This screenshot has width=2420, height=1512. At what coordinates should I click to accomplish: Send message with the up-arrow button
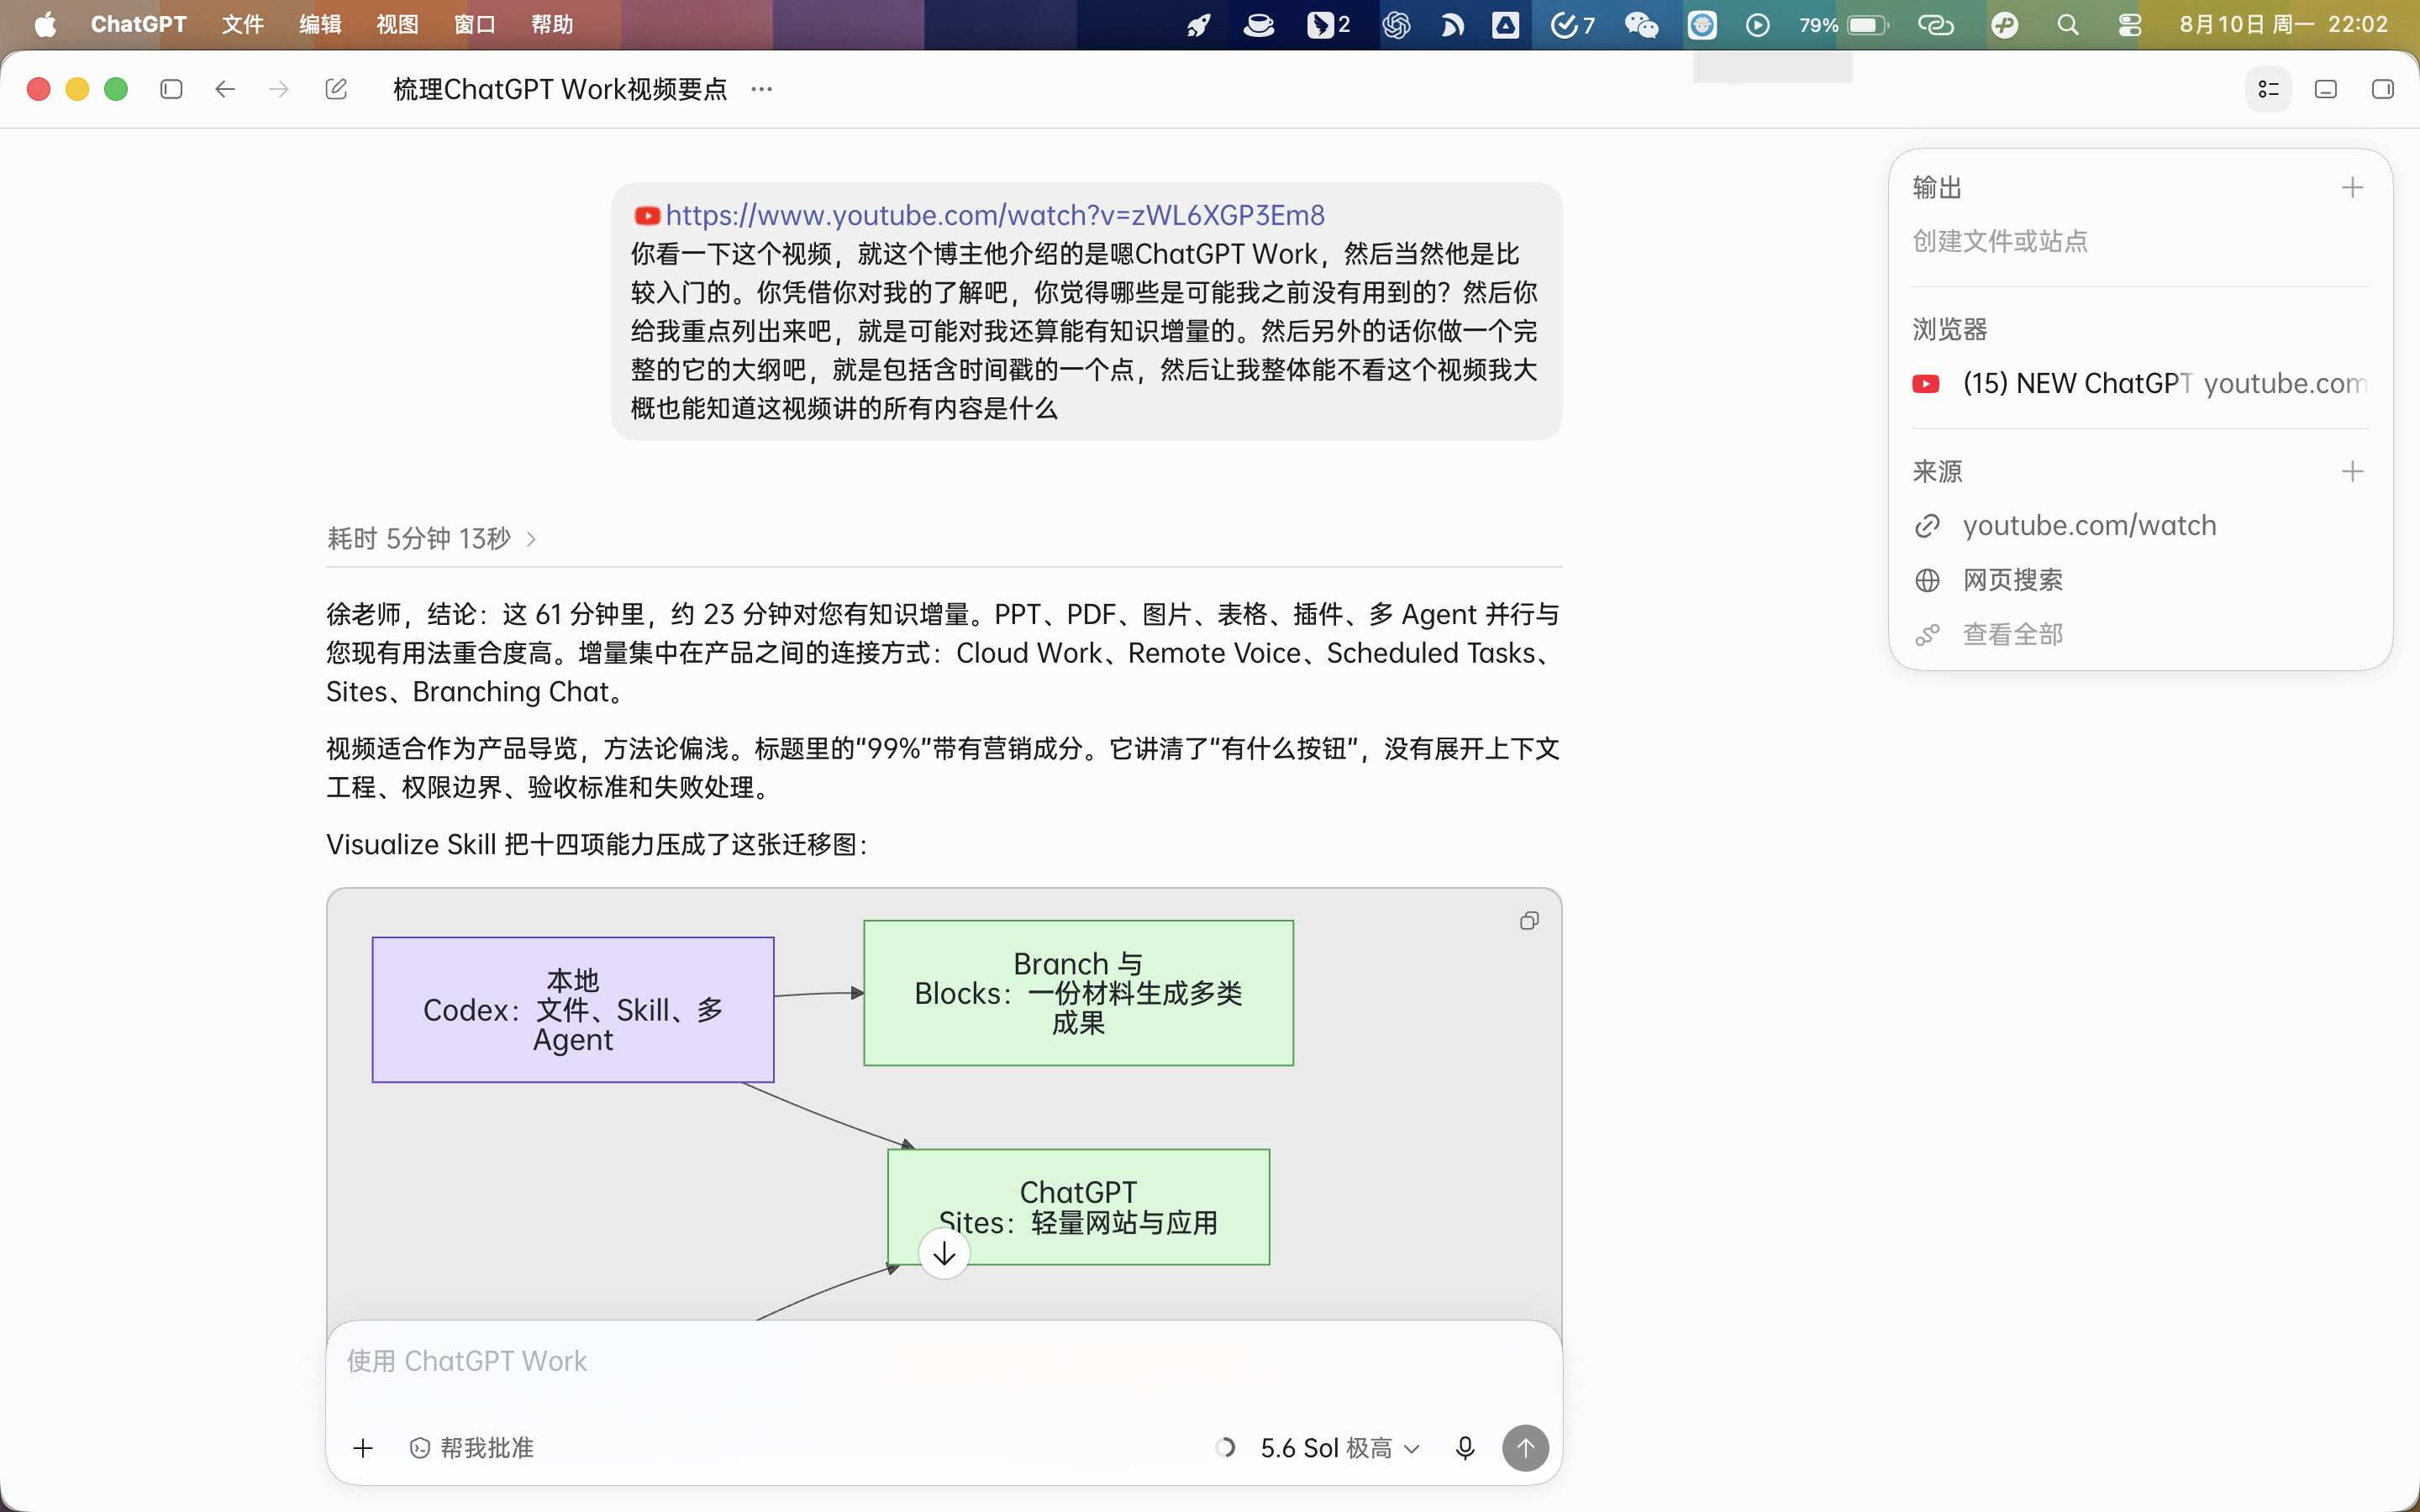[1525, 1447]
